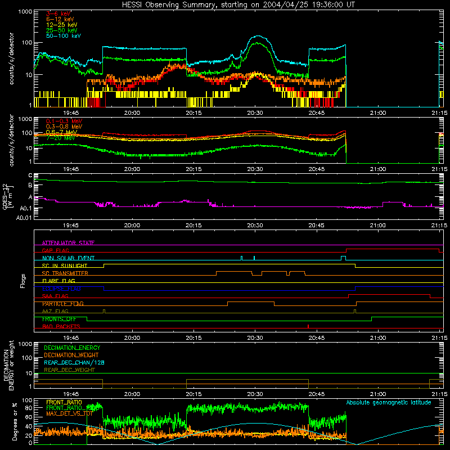This screenshot has width=450, height=450.
Task: Click the 0.1-0.3 MeV legend label
Action: pyautogui.click(x=64, y=121)
